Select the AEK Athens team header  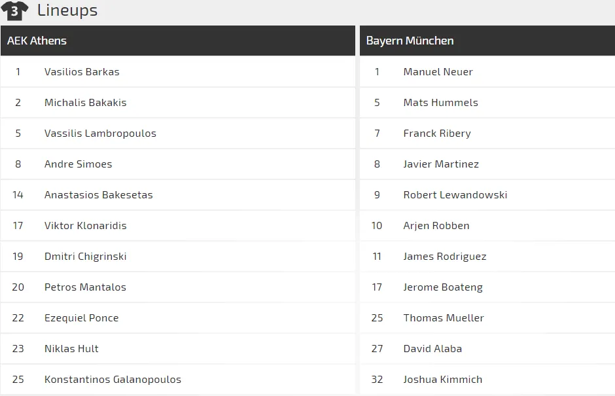[37, 41]
